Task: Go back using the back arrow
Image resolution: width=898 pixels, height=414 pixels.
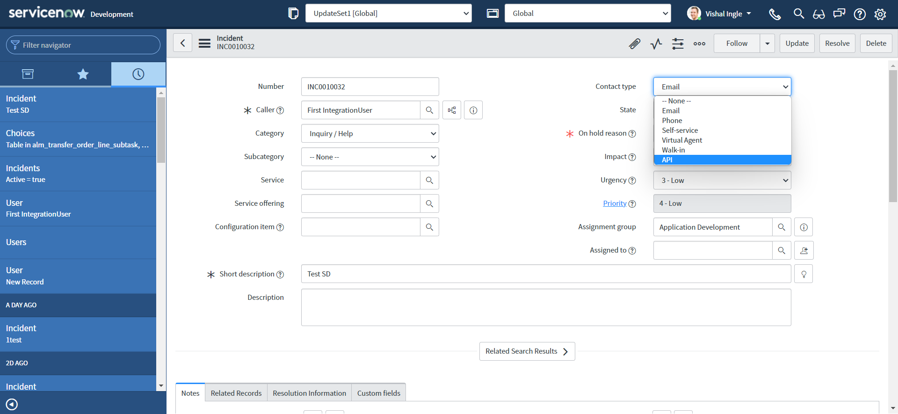Action: pos(183,43)
